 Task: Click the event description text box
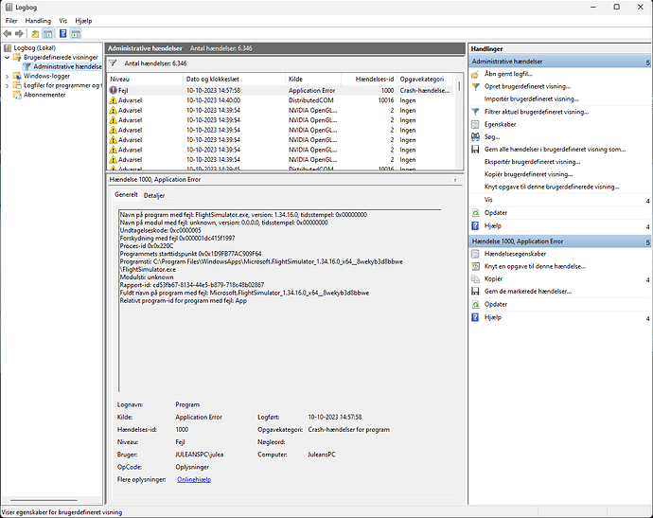[x=280, y=300]
